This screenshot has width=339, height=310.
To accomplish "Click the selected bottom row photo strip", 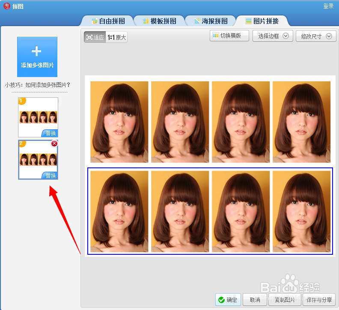I will coord(210,211).
